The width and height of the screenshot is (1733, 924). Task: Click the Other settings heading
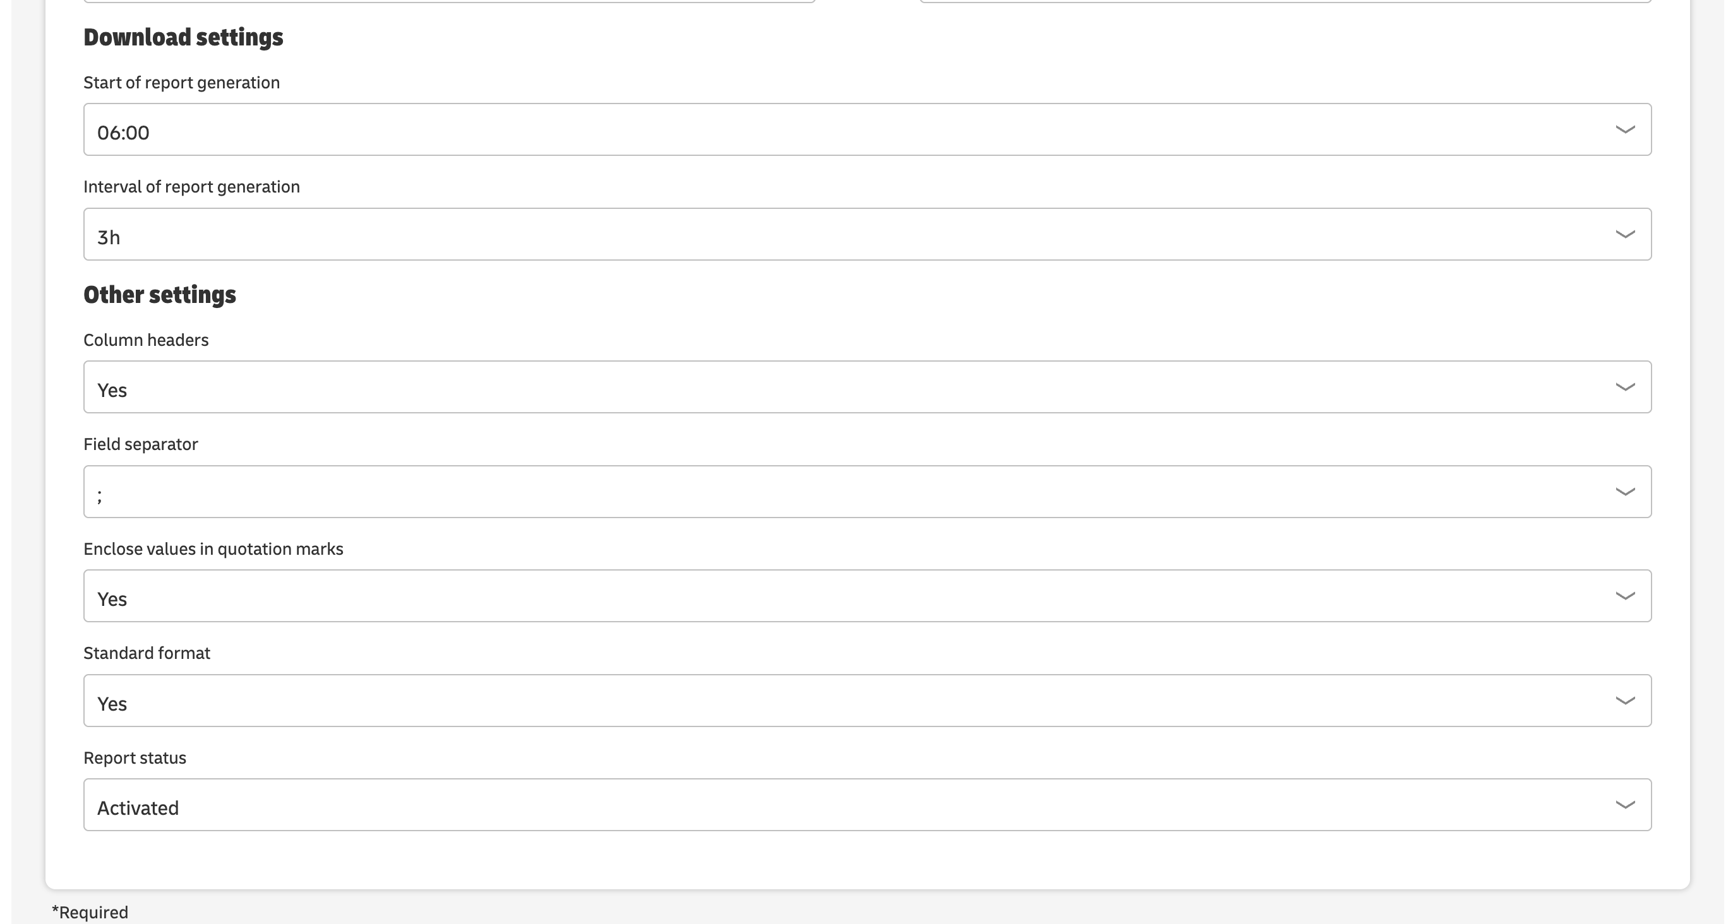coord(159,295)
